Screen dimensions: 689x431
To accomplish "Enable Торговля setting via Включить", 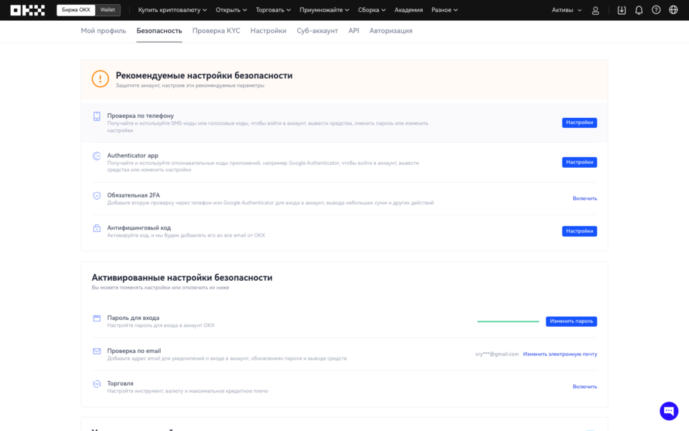I will [x=585, y=387].
